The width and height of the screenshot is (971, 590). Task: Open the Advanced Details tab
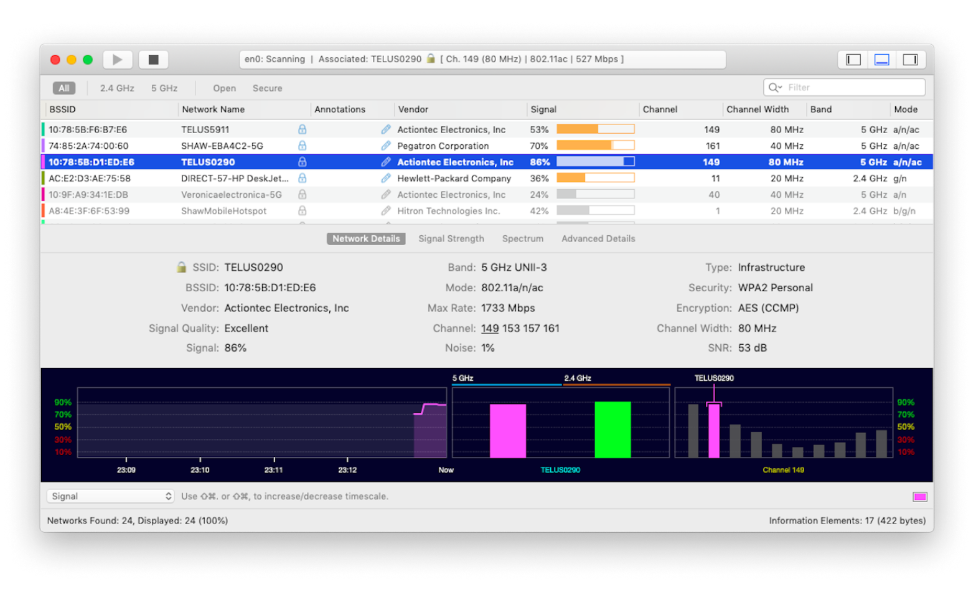pyautogui.click(x=598, y=238)
